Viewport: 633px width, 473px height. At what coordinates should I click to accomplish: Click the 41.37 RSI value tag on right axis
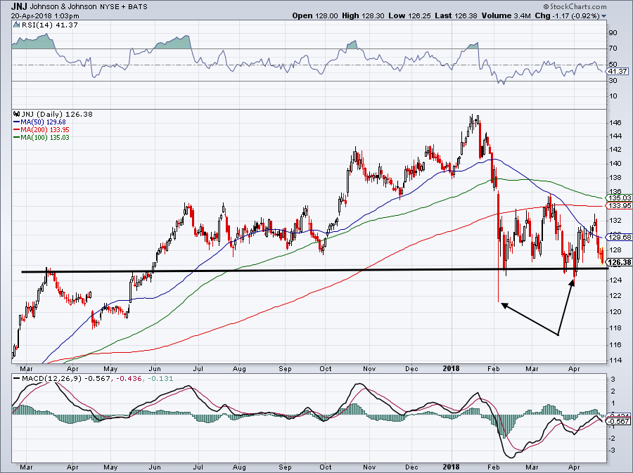pos(618,72)
